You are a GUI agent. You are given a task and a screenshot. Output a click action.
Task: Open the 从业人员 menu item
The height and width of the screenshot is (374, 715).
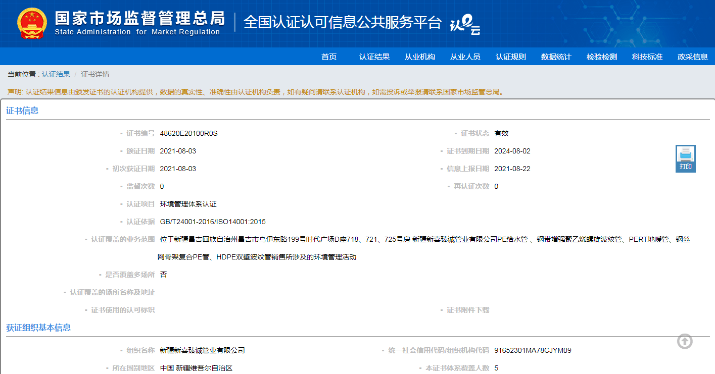click(465, 57)
